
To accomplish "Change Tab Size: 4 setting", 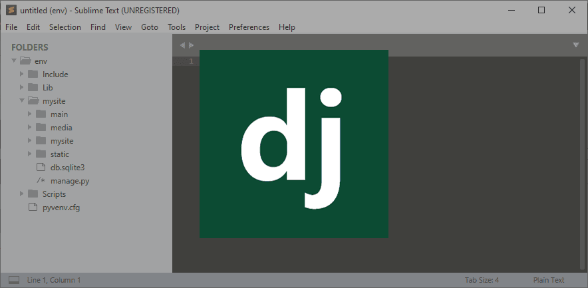I will (x=482, y=280).
